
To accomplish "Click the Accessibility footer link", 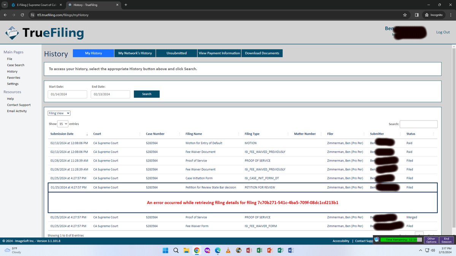I will pyautogui.click(x=341, y=241).
